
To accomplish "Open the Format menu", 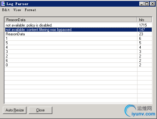I will pos(30,10).
